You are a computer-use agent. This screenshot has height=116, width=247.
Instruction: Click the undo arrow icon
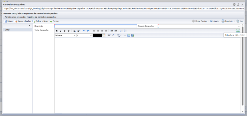click(84, 31)
